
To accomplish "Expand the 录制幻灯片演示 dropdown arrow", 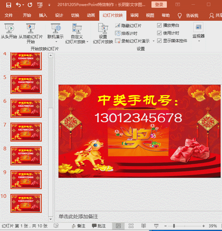I will click(x=153, y=41).
